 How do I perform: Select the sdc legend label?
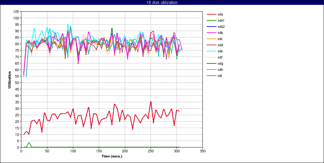(x=220, y=39)
